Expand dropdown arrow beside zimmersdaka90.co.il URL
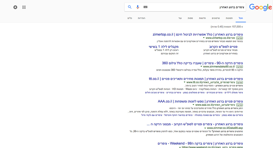Viewport: 273px width, 148px height. [201, 66]
